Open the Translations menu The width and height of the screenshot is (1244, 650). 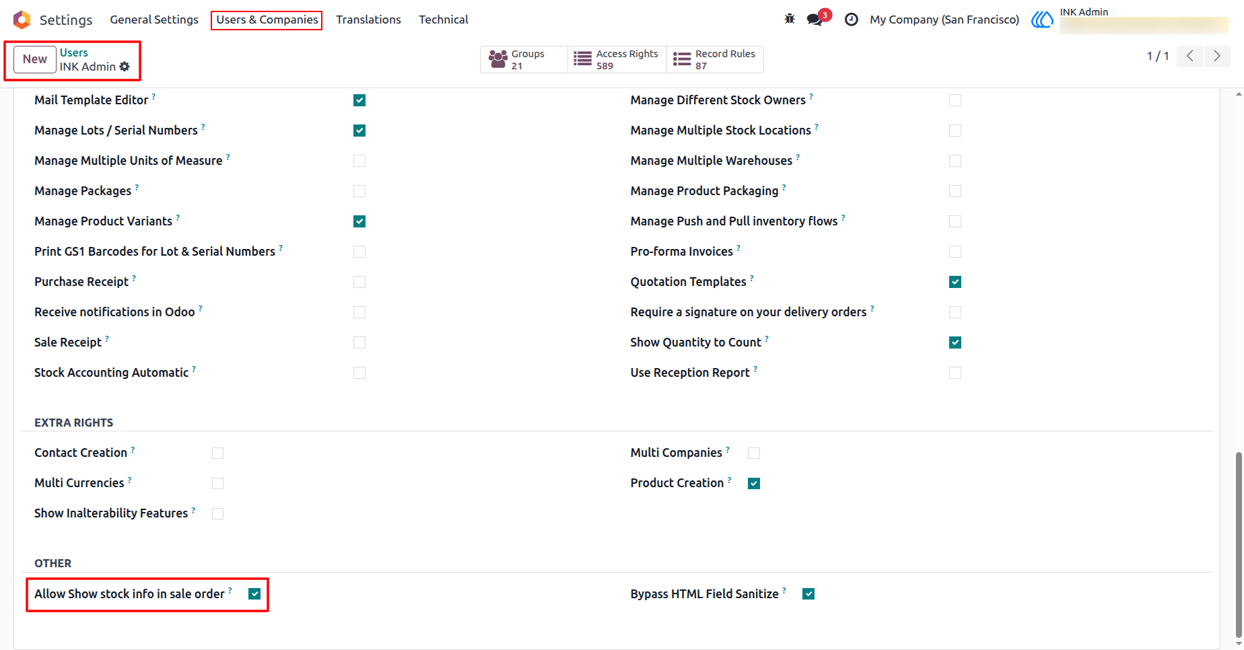(368, 20)
